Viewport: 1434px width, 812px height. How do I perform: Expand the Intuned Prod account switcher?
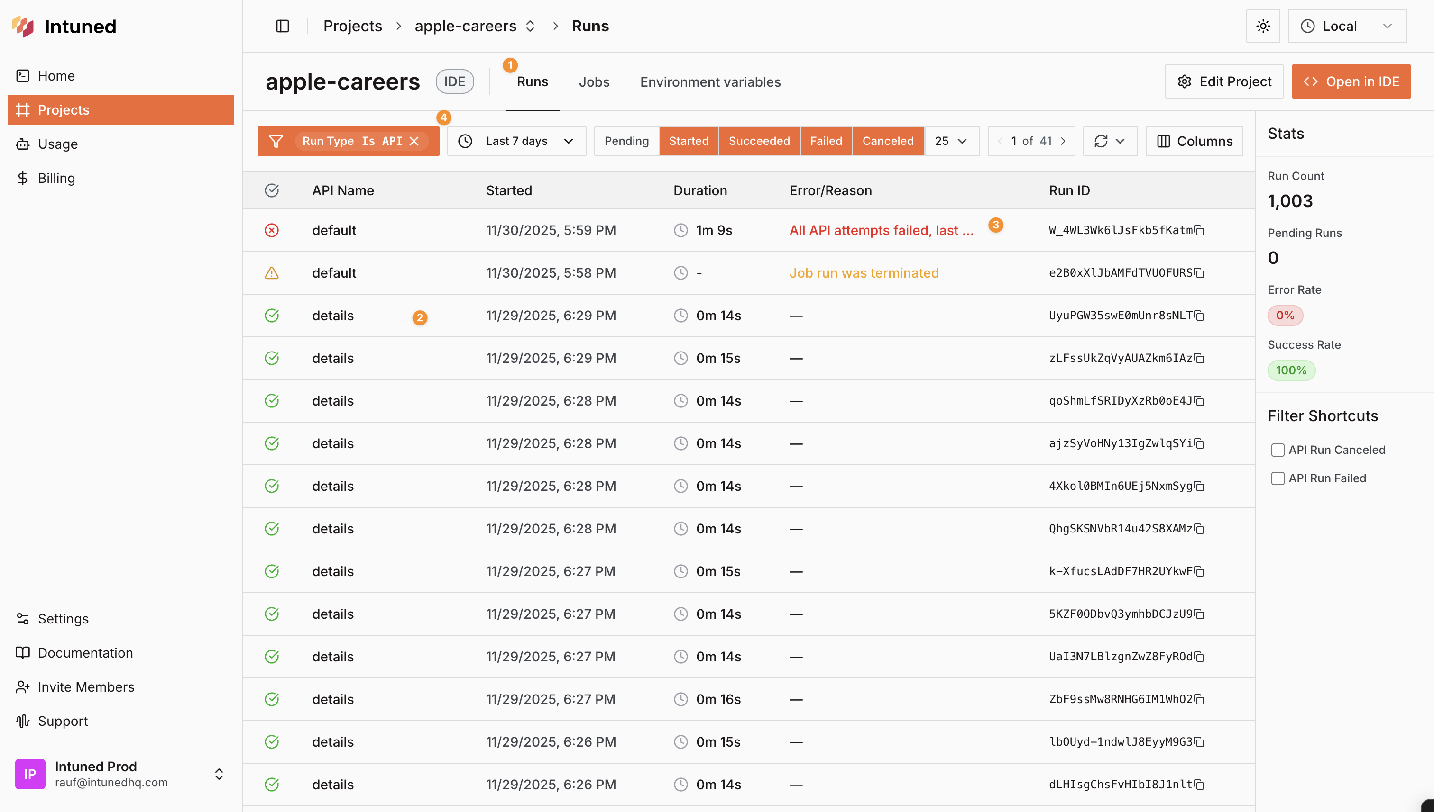(219, 774)
